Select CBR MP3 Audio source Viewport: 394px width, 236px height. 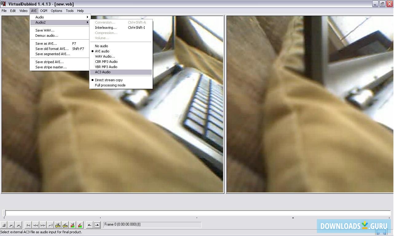121,62
